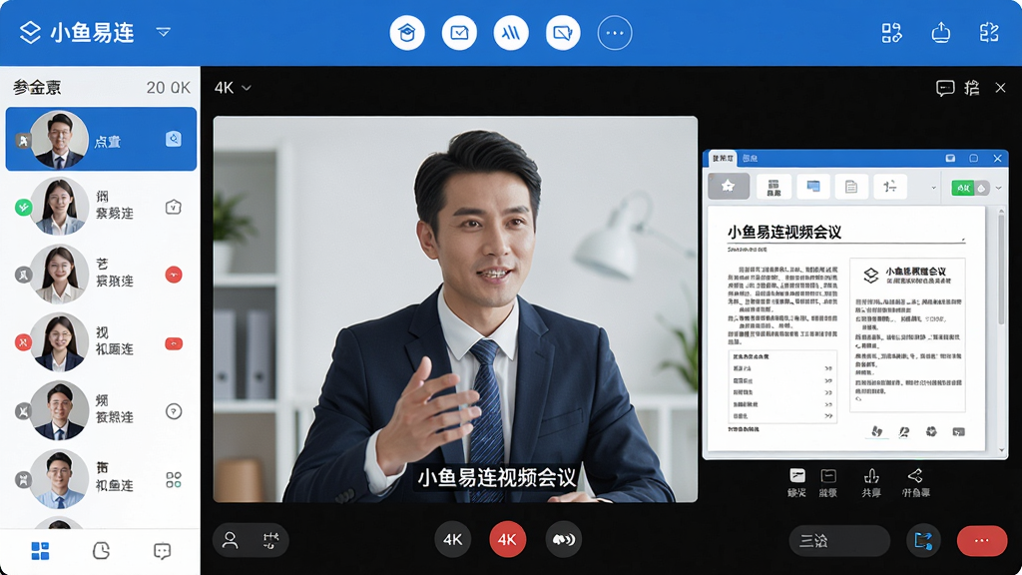Viewport: 1022px width, 575px height.
Task: Open the small chevron after the document toolbar icons
Action: (x=933, y=188)
